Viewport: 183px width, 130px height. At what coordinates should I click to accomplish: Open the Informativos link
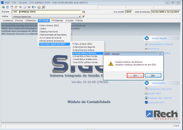(154, 49)
